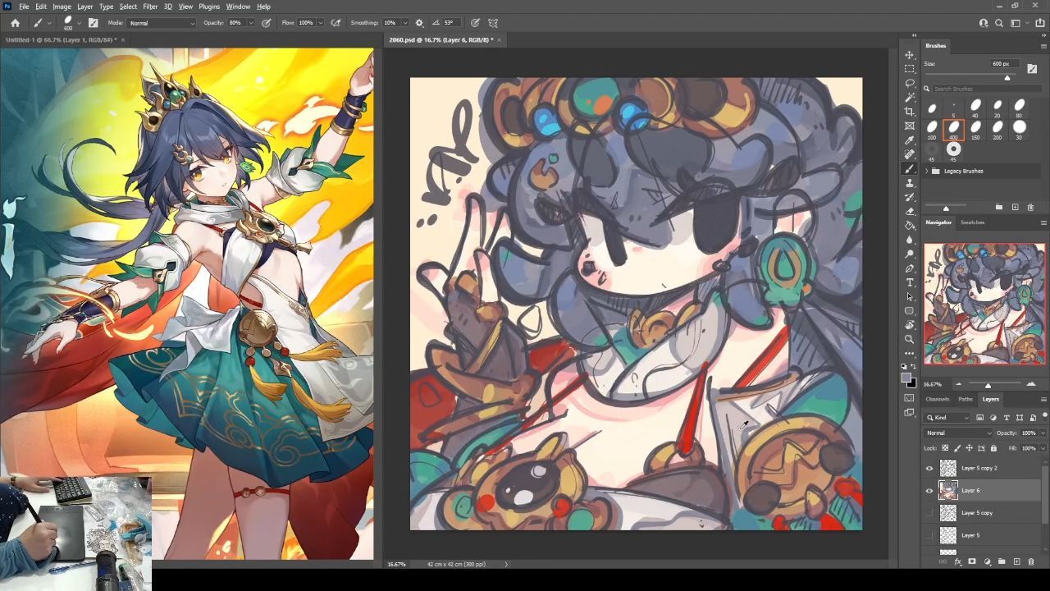1050x591 pixels.
Task: Show Layer 5
Action: coord(929,535)
